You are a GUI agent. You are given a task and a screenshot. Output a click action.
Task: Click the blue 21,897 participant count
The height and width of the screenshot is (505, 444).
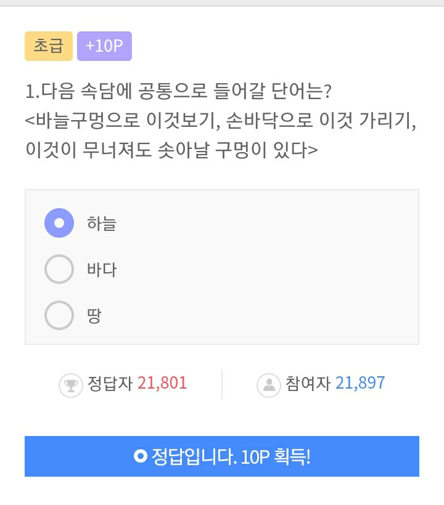pos(360,383)
